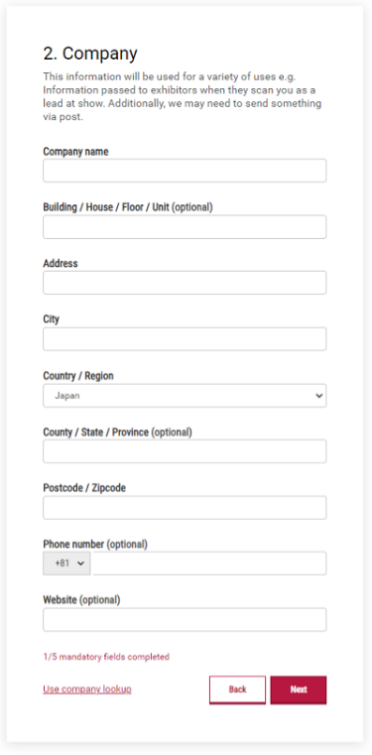Select the Address text box

click(x=185, y=283)
